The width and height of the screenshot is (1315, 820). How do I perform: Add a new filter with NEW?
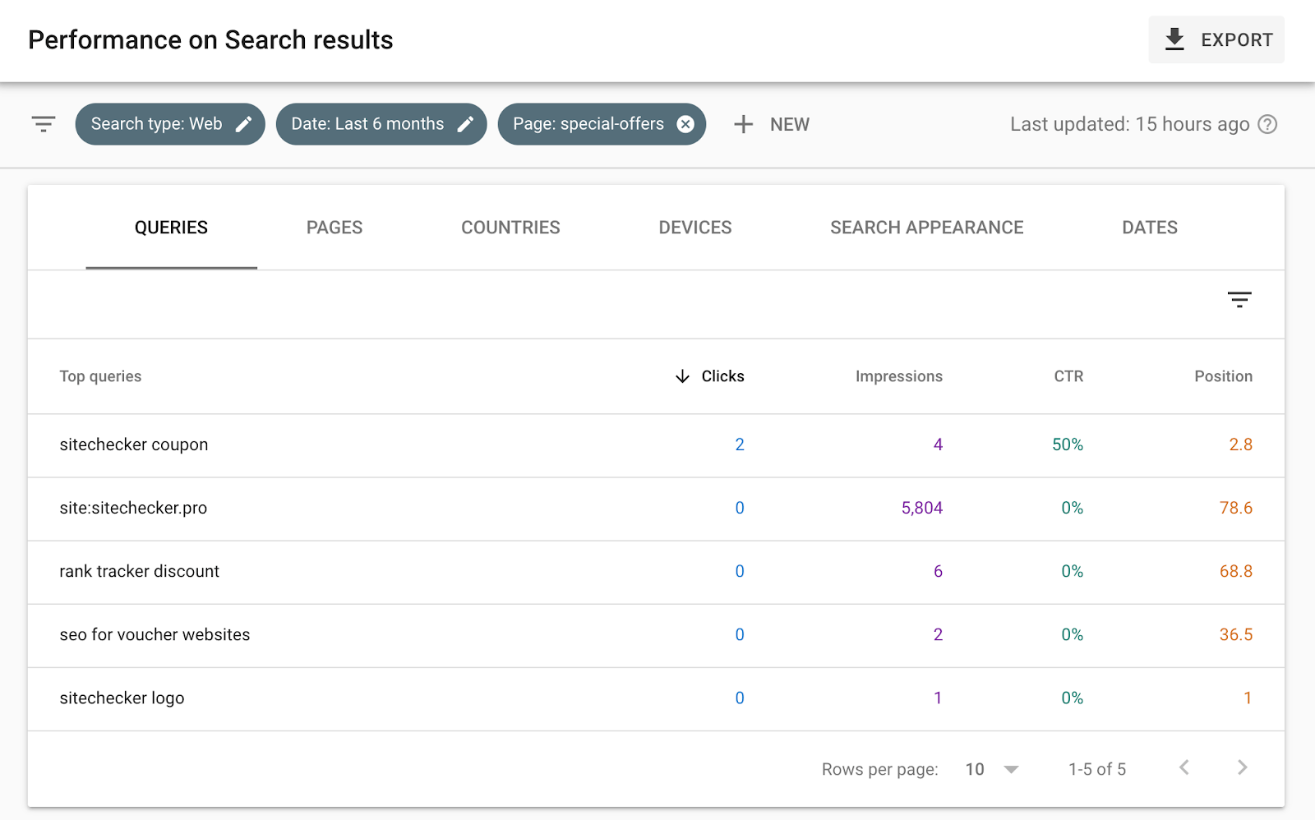tap(772, 124)
